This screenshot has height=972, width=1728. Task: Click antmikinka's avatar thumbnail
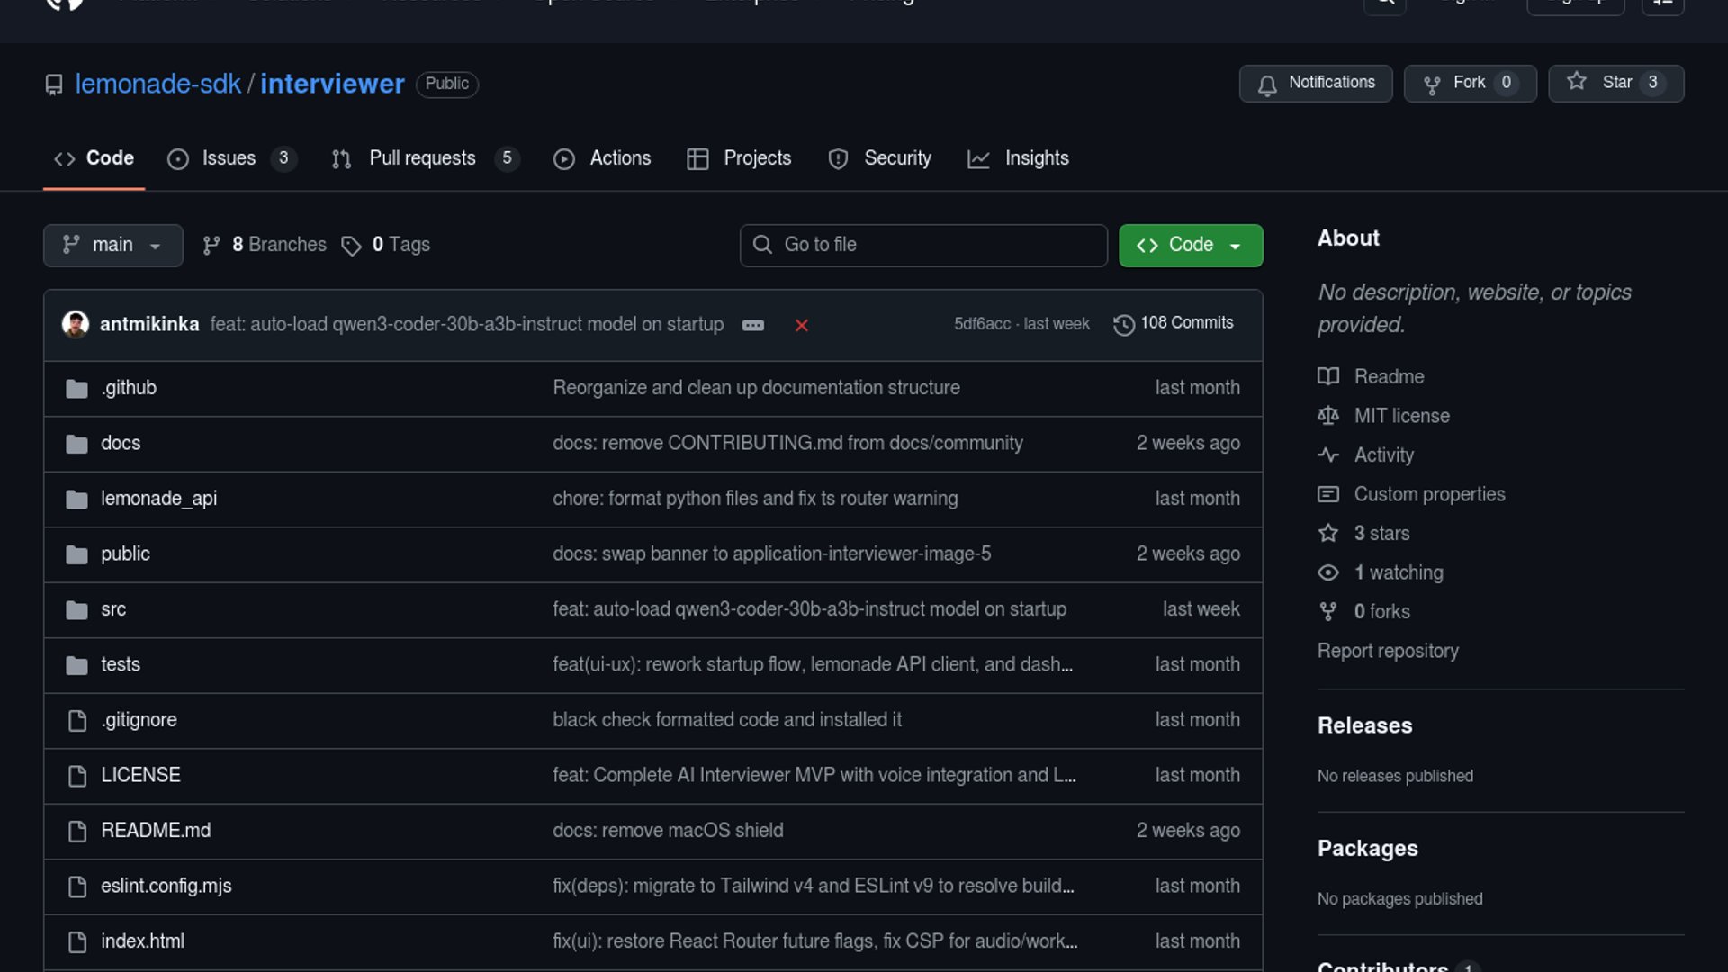(x=76, y=324)
